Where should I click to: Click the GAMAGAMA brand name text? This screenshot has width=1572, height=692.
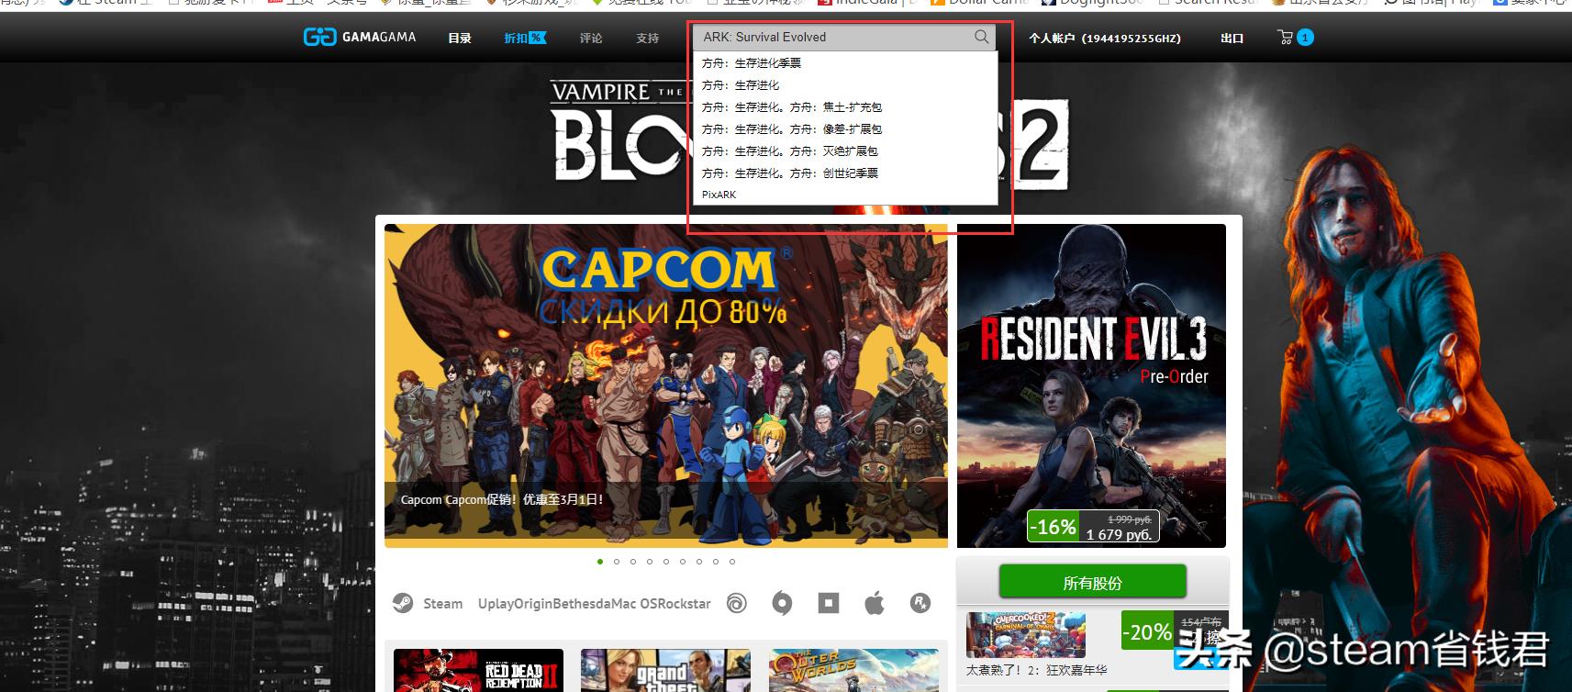379,38
